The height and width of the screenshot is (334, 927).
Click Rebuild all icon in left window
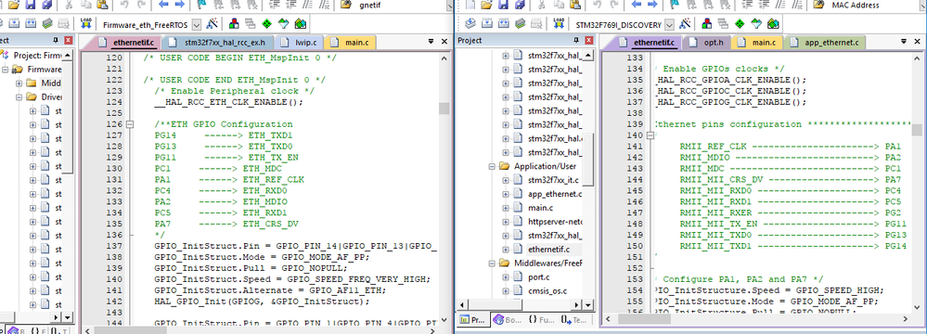(31, 24)
